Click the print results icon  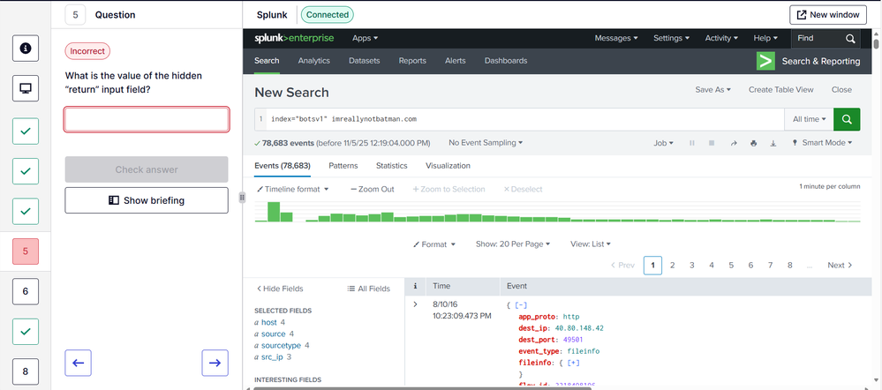coord(753,143)
